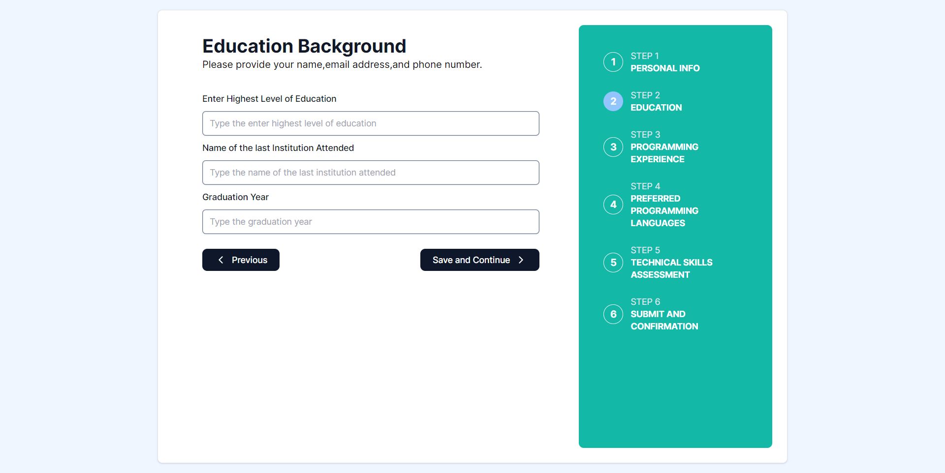
Task: Click the last institution attended field
Action: (371, 173)
